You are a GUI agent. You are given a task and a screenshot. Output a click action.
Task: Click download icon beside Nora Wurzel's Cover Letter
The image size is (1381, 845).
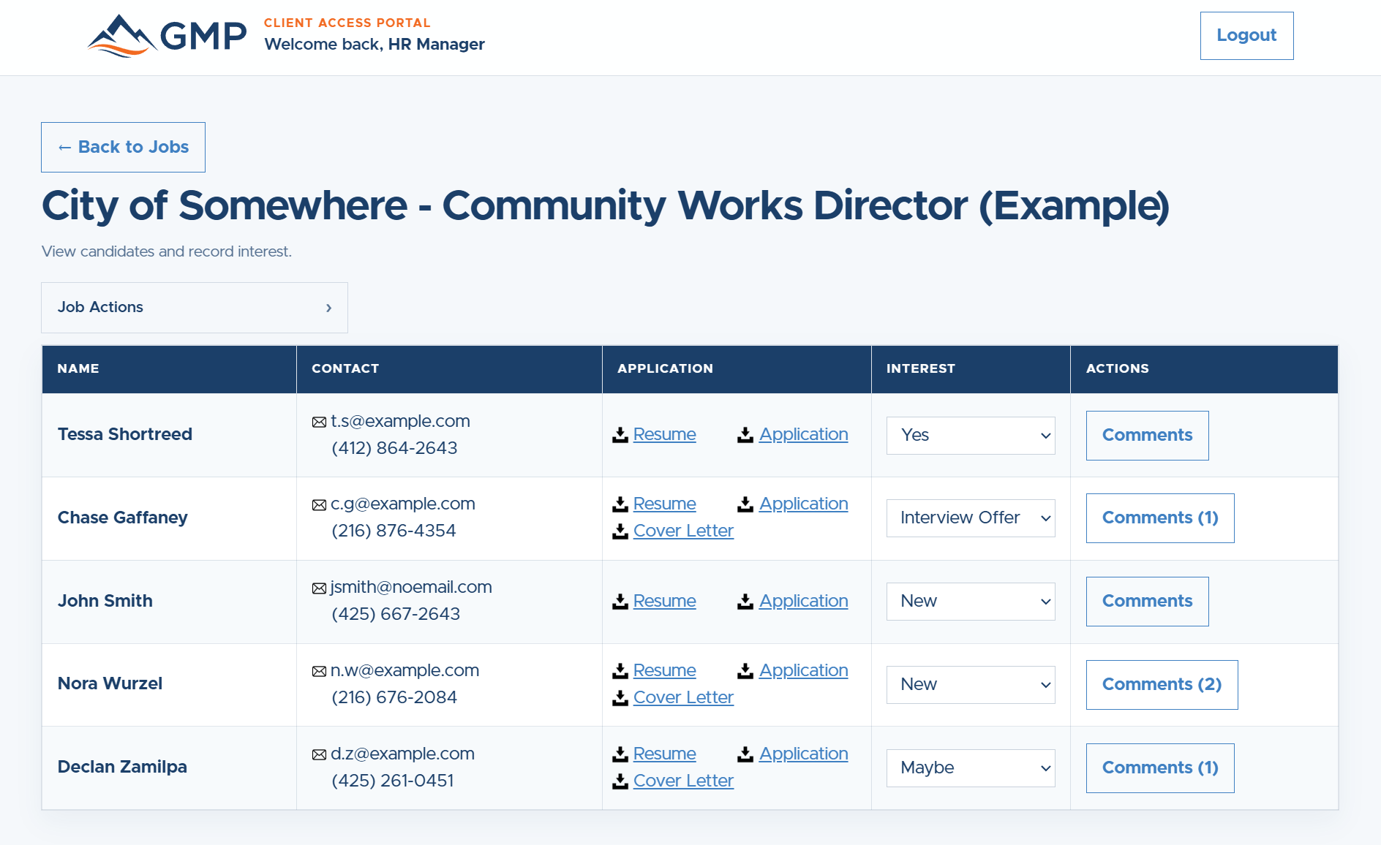coord(620,698)
